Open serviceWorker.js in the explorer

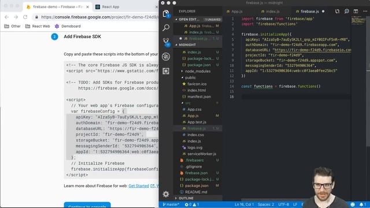pyautogui.click(x=202, y=154)
